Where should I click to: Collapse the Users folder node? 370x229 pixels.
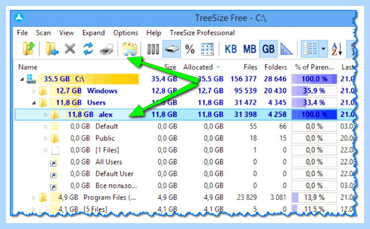(34, 103)
